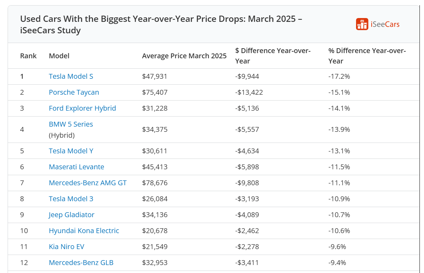Click the Average Price March 2025 header

tap(184, 56)
